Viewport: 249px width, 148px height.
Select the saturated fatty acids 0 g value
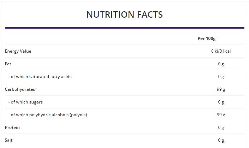point(221,77)
